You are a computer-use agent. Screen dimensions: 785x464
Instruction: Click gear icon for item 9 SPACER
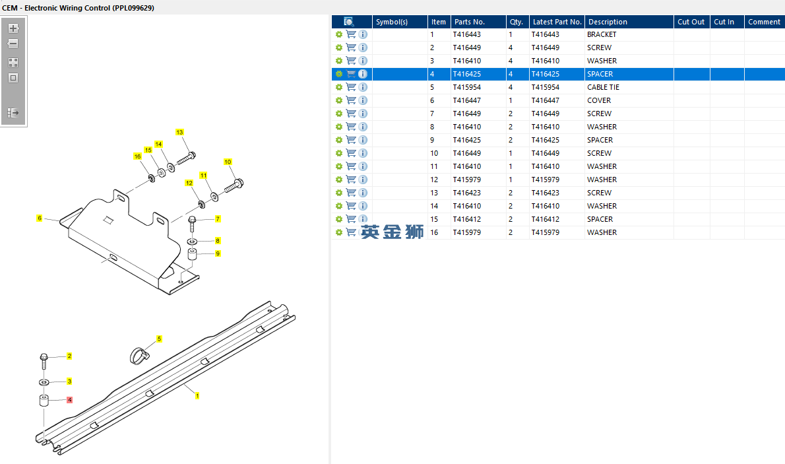[339, 140]
